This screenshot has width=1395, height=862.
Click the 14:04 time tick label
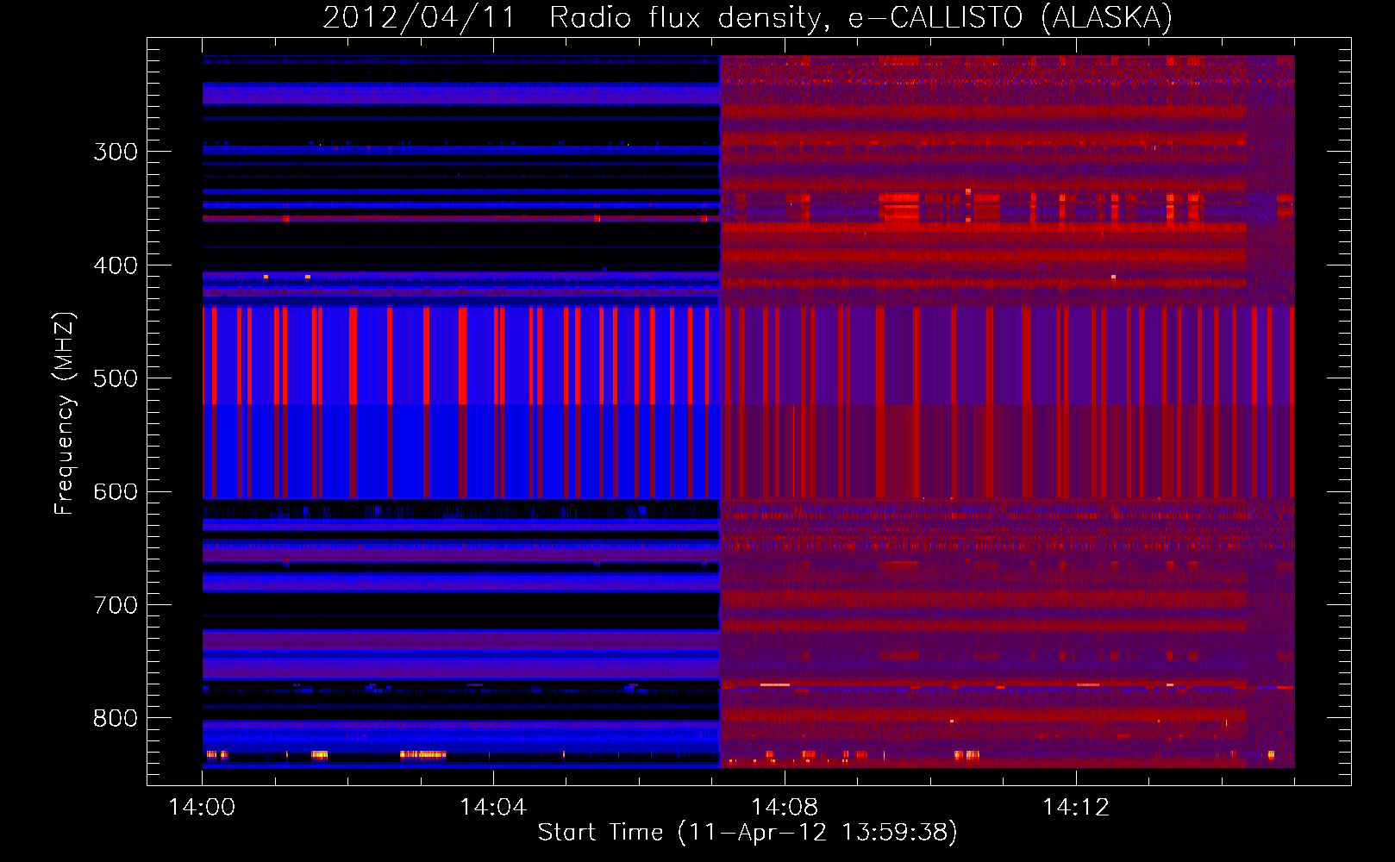click(x=493, y=807)
